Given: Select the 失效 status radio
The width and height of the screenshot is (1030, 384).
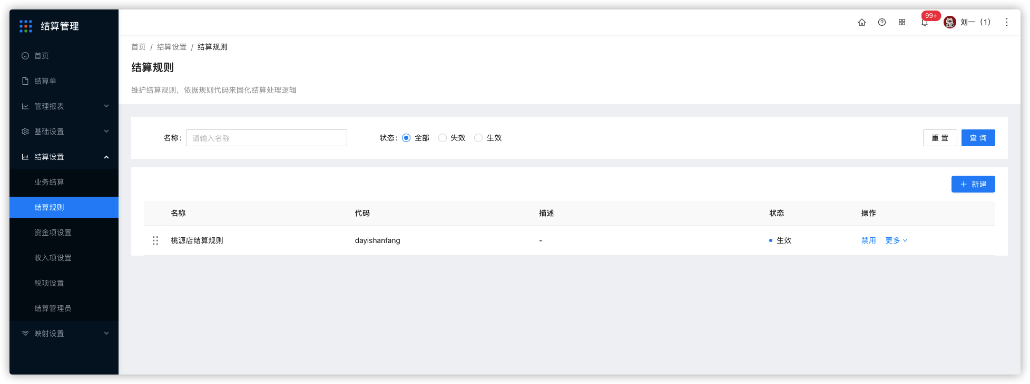Looking at the screenshot, I should (x=443, y=138).
